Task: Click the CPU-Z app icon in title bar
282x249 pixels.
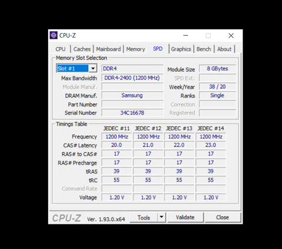Action: (x=53, y=35)
